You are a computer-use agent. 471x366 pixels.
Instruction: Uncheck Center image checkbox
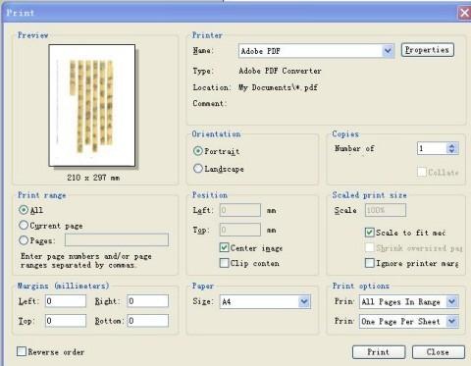[x=224, y=247]
